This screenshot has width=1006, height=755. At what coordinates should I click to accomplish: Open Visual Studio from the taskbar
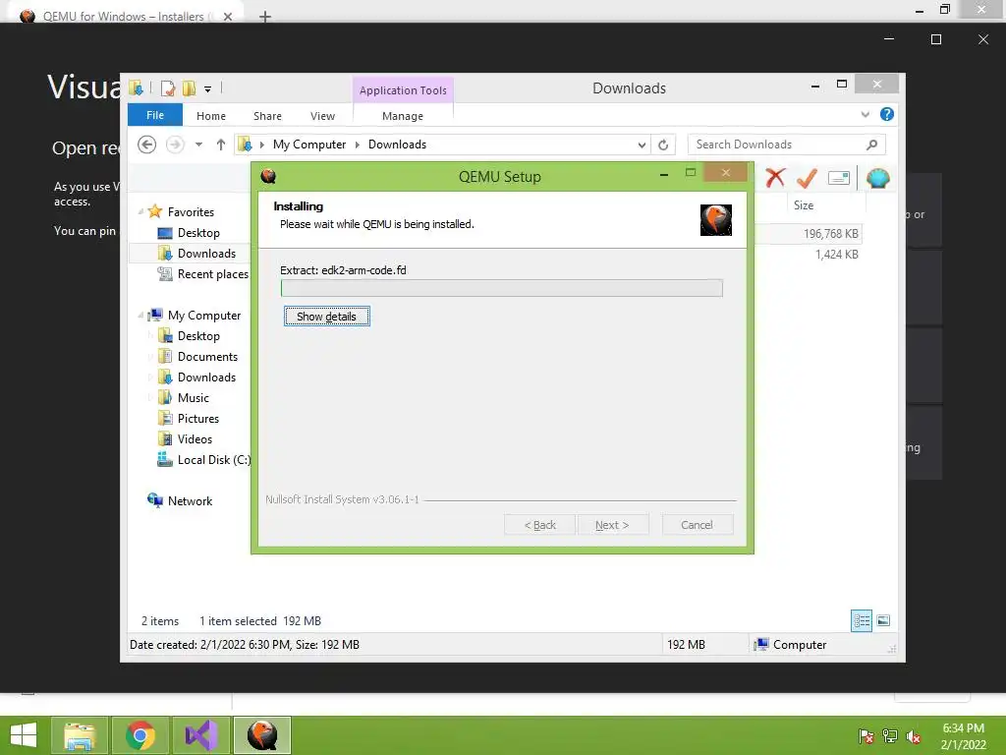tap(201, 735)
